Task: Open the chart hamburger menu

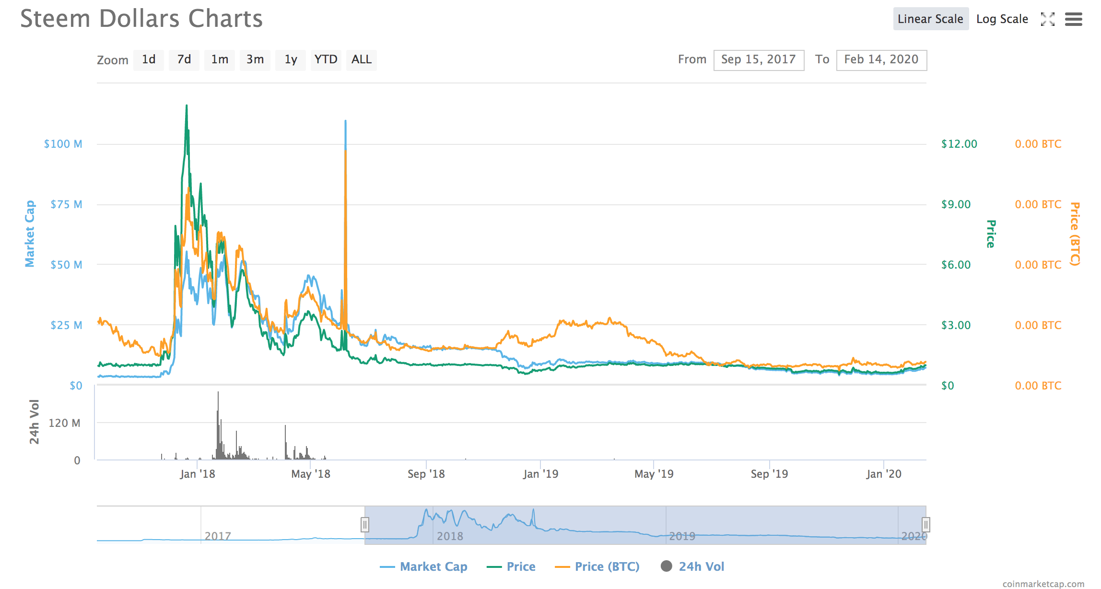Action: (x=1074, y=19)
